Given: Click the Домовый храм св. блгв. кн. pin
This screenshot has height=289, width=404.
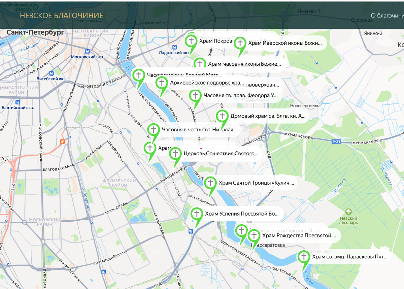Looking at the screenshot, I should (222, 116).
